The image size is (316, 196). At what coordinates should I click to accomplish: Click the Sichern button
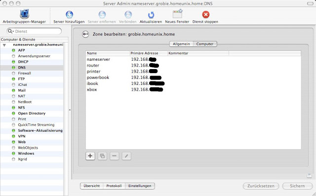(297, 186)
